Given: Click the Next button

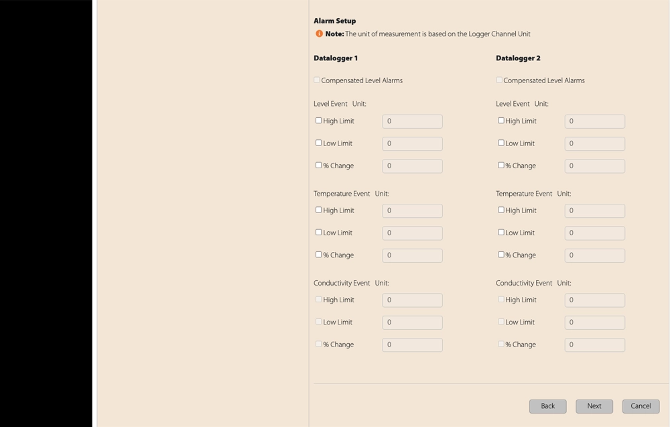Looking at the screenshot, I should 594,406.
